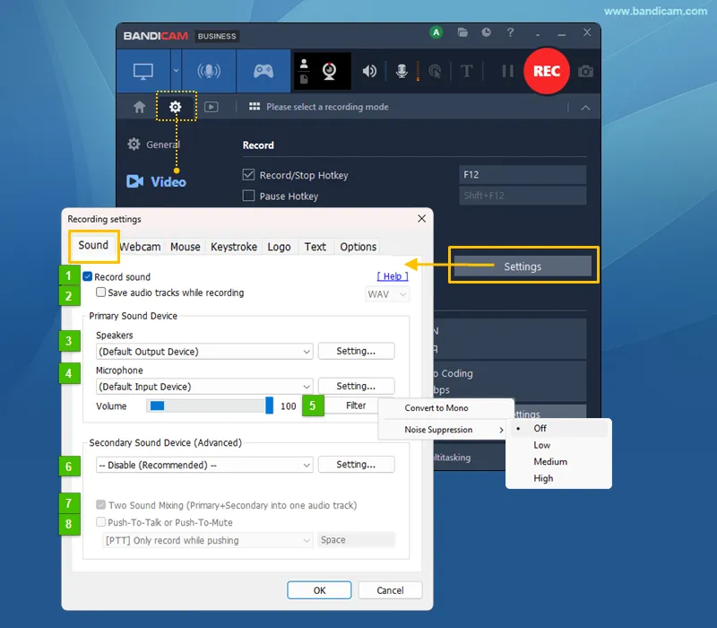This screenshot has width=717, height=628.
Task: Open the Speakers output device dropdown
Action: [204, 352]
